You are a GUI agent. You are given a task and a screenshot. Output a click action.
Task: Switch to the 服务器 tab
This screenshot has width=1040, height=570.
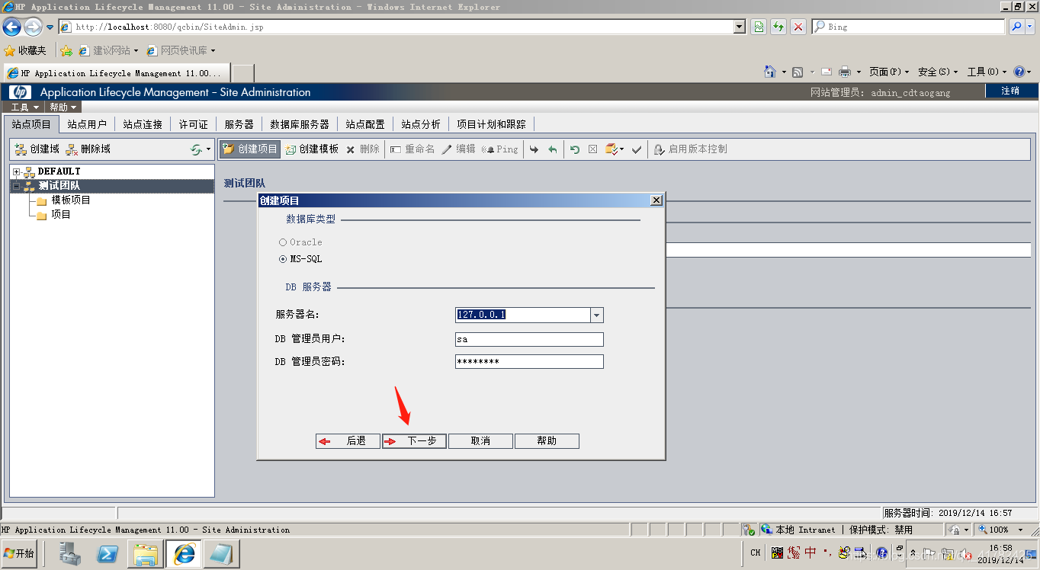pos(239,124)
